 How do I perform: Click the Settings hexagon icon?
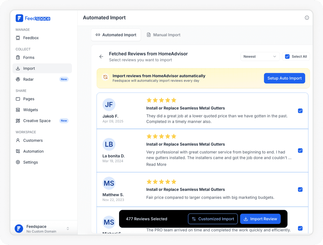[18, 162]
